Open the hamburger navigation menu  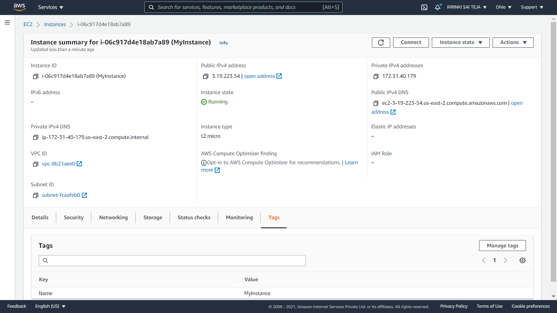[x=7, y=22]
